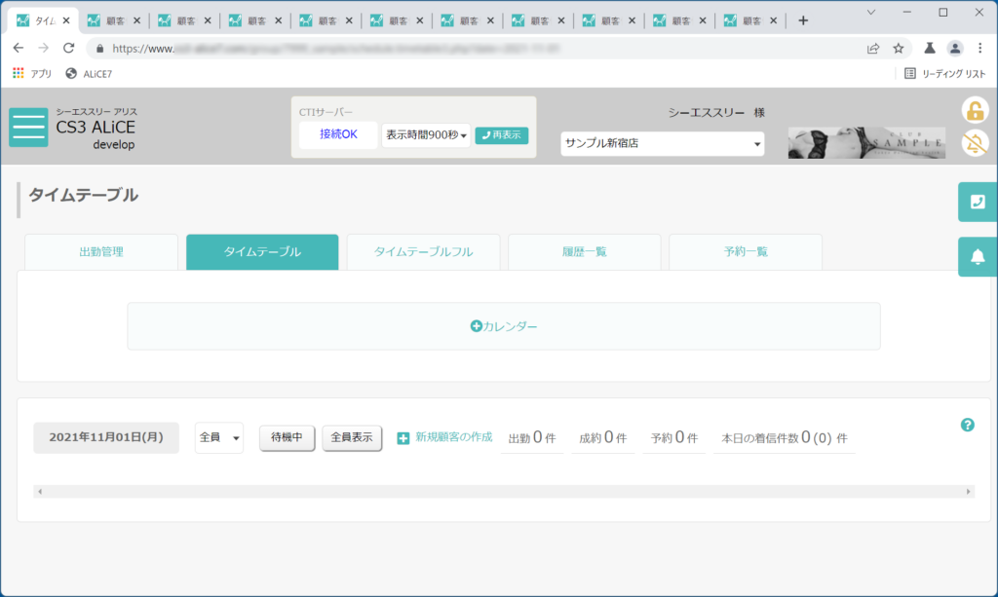
Task: Open the サンプル新宿店 store dropdown
Action: [662, 144]
